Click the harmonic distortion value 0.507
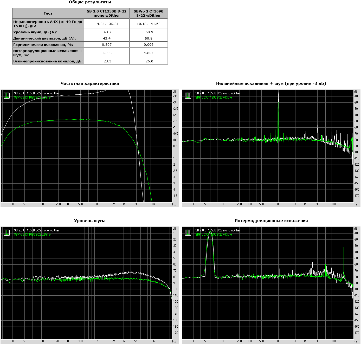The width and height of the screenshot is (361, 344). pos(107,44)
